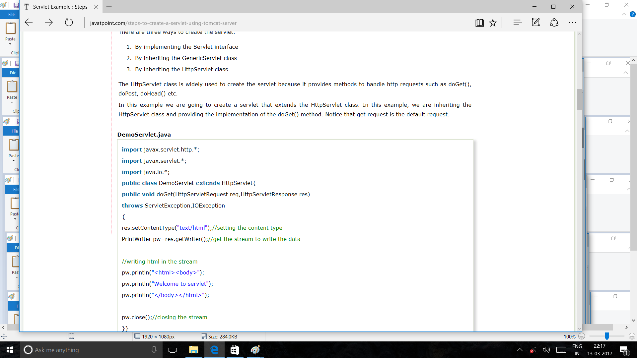Open a new browser tab
The height and width of the screenshot is (358, 637).
109,7
